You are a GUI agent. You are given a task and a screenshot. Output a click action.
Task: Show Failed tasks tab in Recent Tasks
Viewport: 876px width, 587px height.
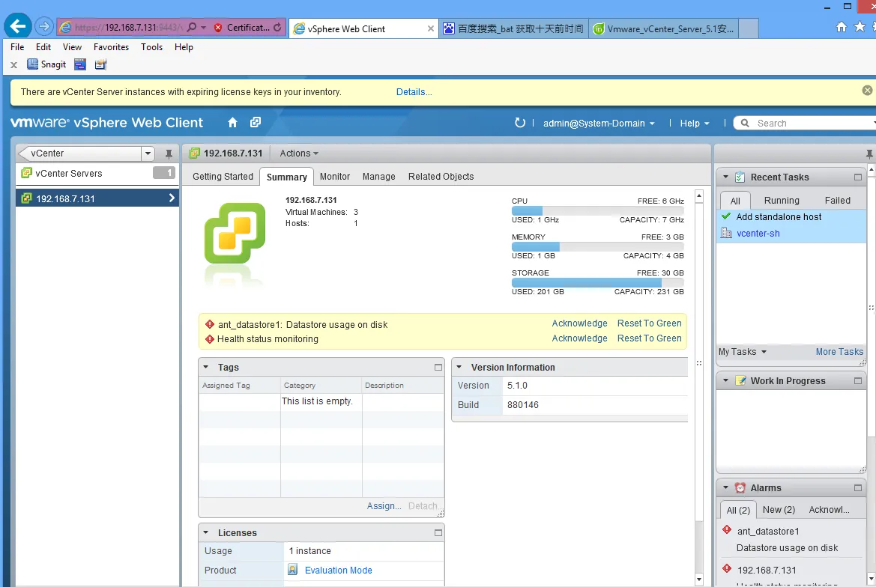[838, 201]
